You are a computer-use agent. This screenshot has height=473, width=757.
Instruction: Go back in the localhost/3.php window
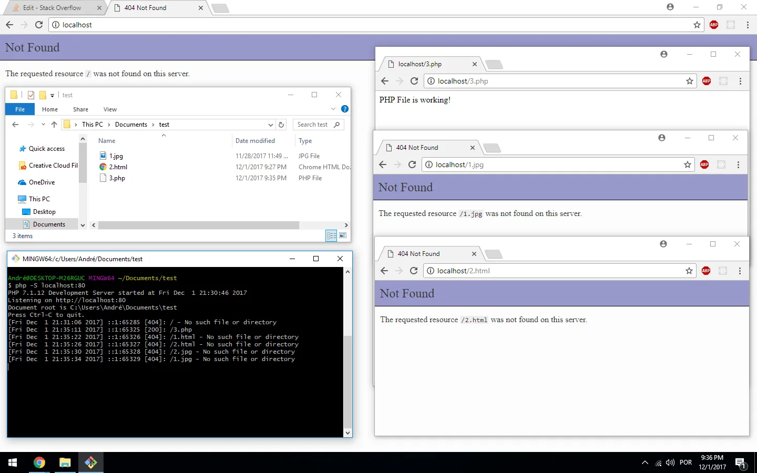385,81
